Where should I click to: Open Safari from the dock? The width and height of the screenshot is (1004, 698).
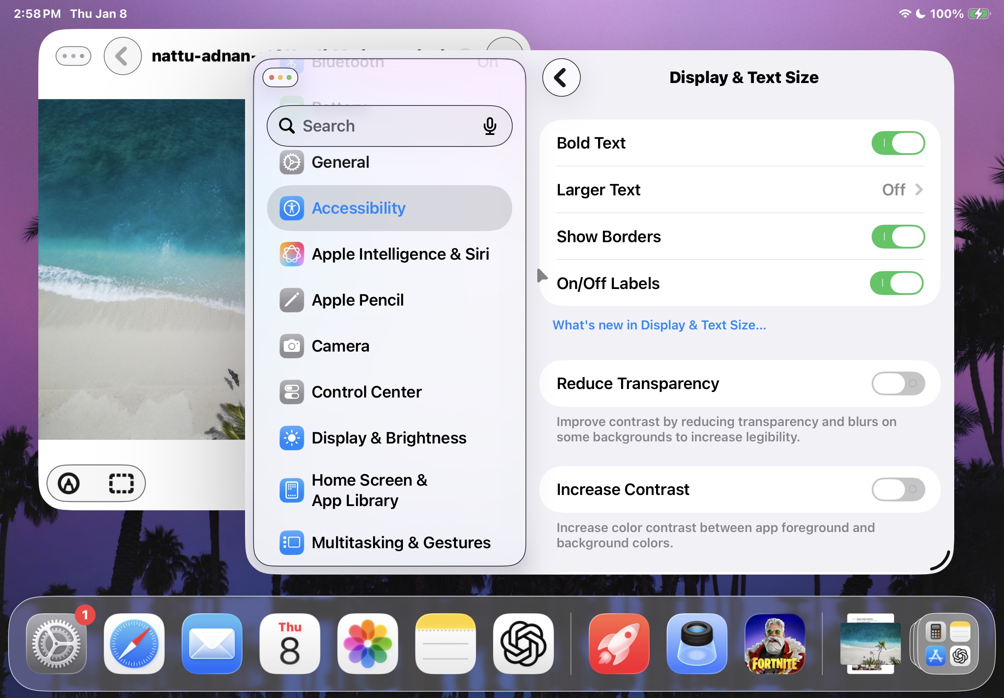point(134,644)
